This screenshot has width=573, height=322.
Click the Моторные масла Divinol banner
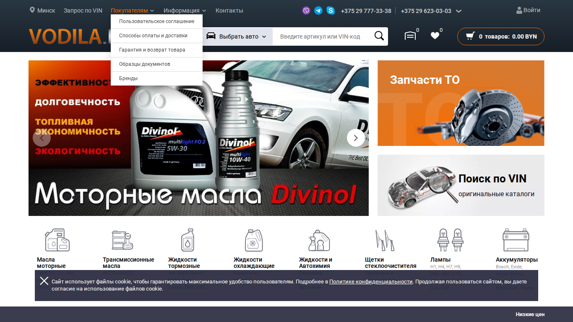click(x=198, y=138)
